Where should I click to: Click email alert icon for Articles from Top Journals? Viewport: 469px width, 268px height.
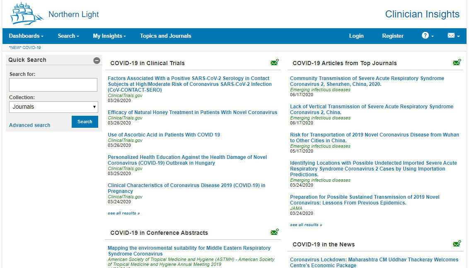tap(457, 63)
